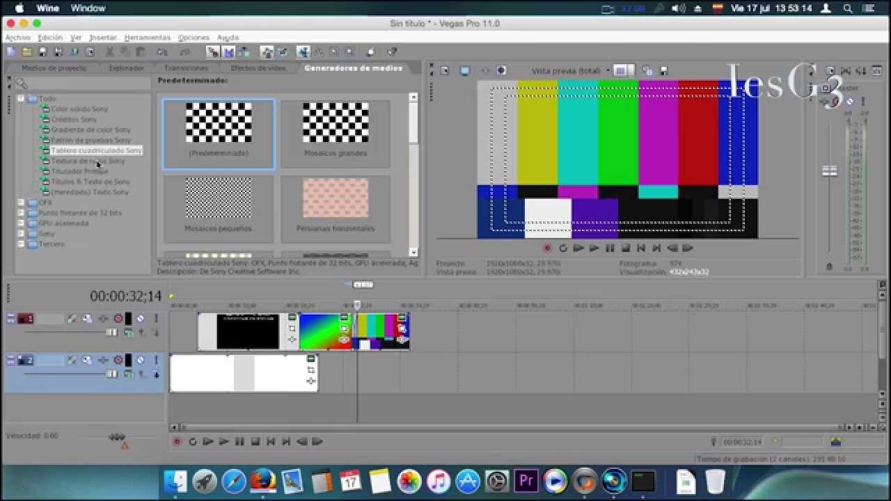The width and height of the screenshot is (891, 501).
Task: Toggle compositing mode button on track 2
Action: pos(128,374)
